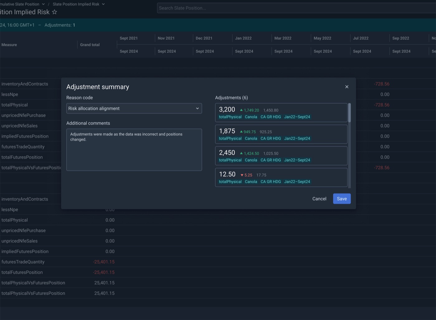Click the Measure column header
436x320 pixels.
tap(9, 45)
